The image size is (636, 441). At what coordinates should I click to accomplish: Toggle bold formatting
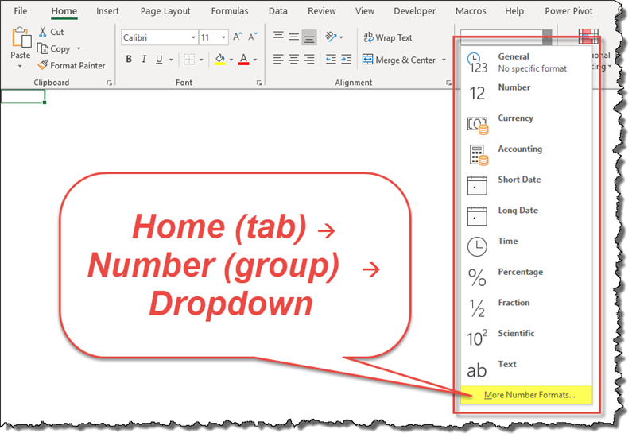pyautogui.click(x=129, y=60)
